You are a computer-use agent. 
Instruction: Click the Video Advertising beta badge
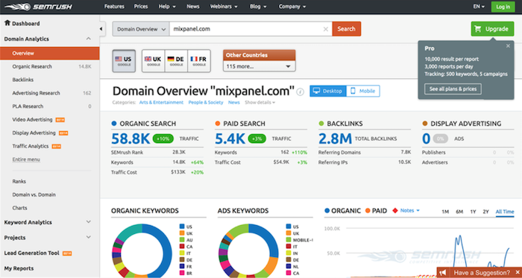[x=60, y=120]
